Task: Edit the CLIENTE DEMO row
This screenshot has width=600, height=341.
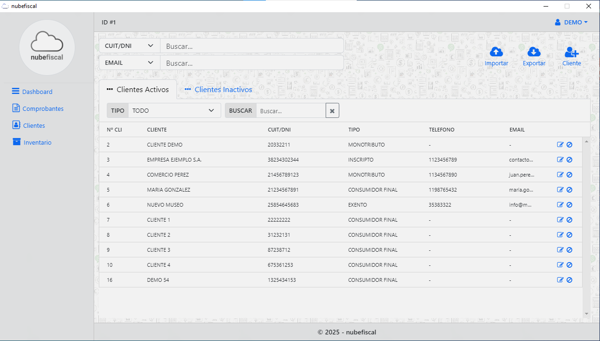Action: click(x=560, y=145)
